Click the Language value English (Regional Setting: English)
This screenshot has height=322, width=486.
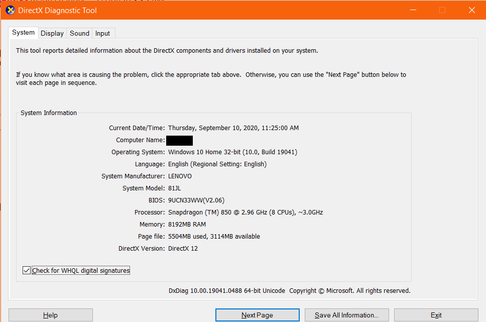pyautogui.click(x=217, y=164)
